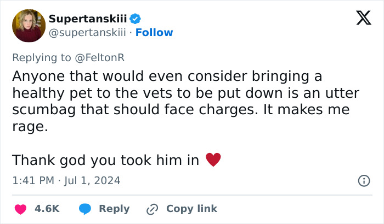This screenshot has width=384, height=224.
Task: Click the "Thank god you took him in" line
Action: coord(105,160)
